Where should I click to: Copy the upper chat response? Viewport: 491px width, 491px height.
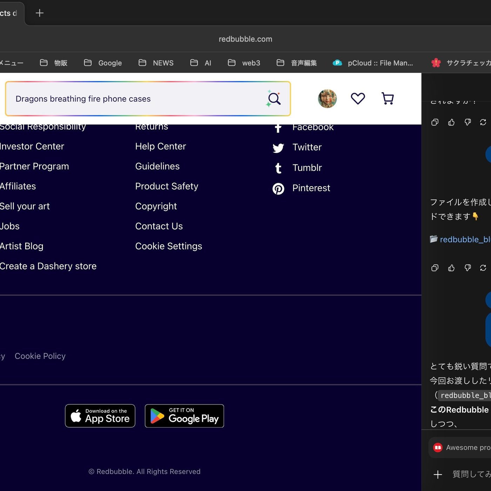coord(435,122)
